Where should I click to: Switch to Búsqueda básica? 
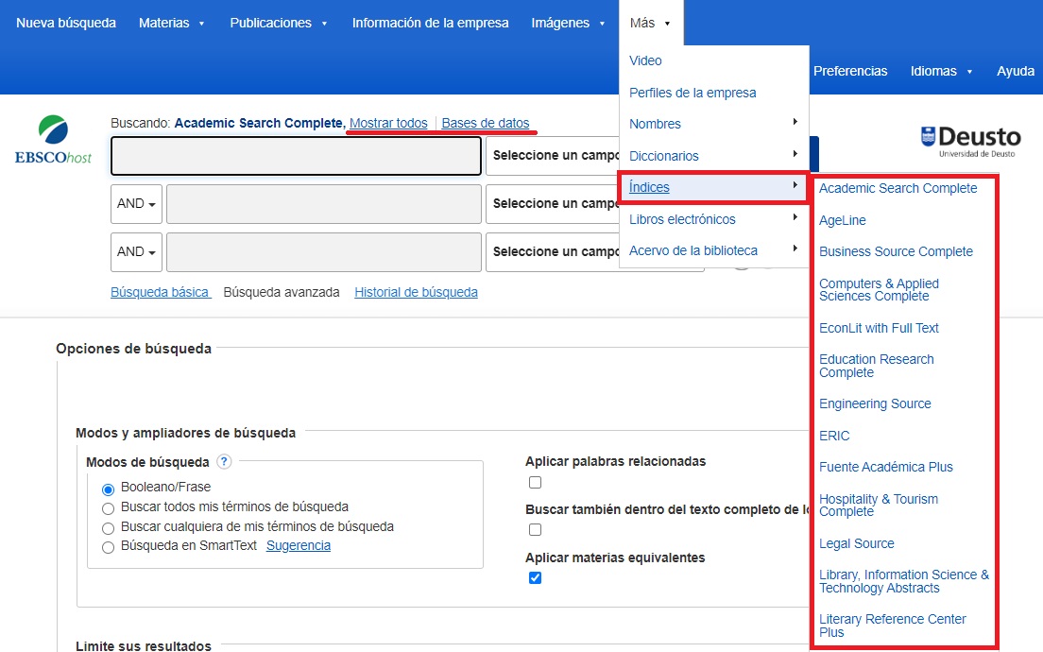[161, 292]
